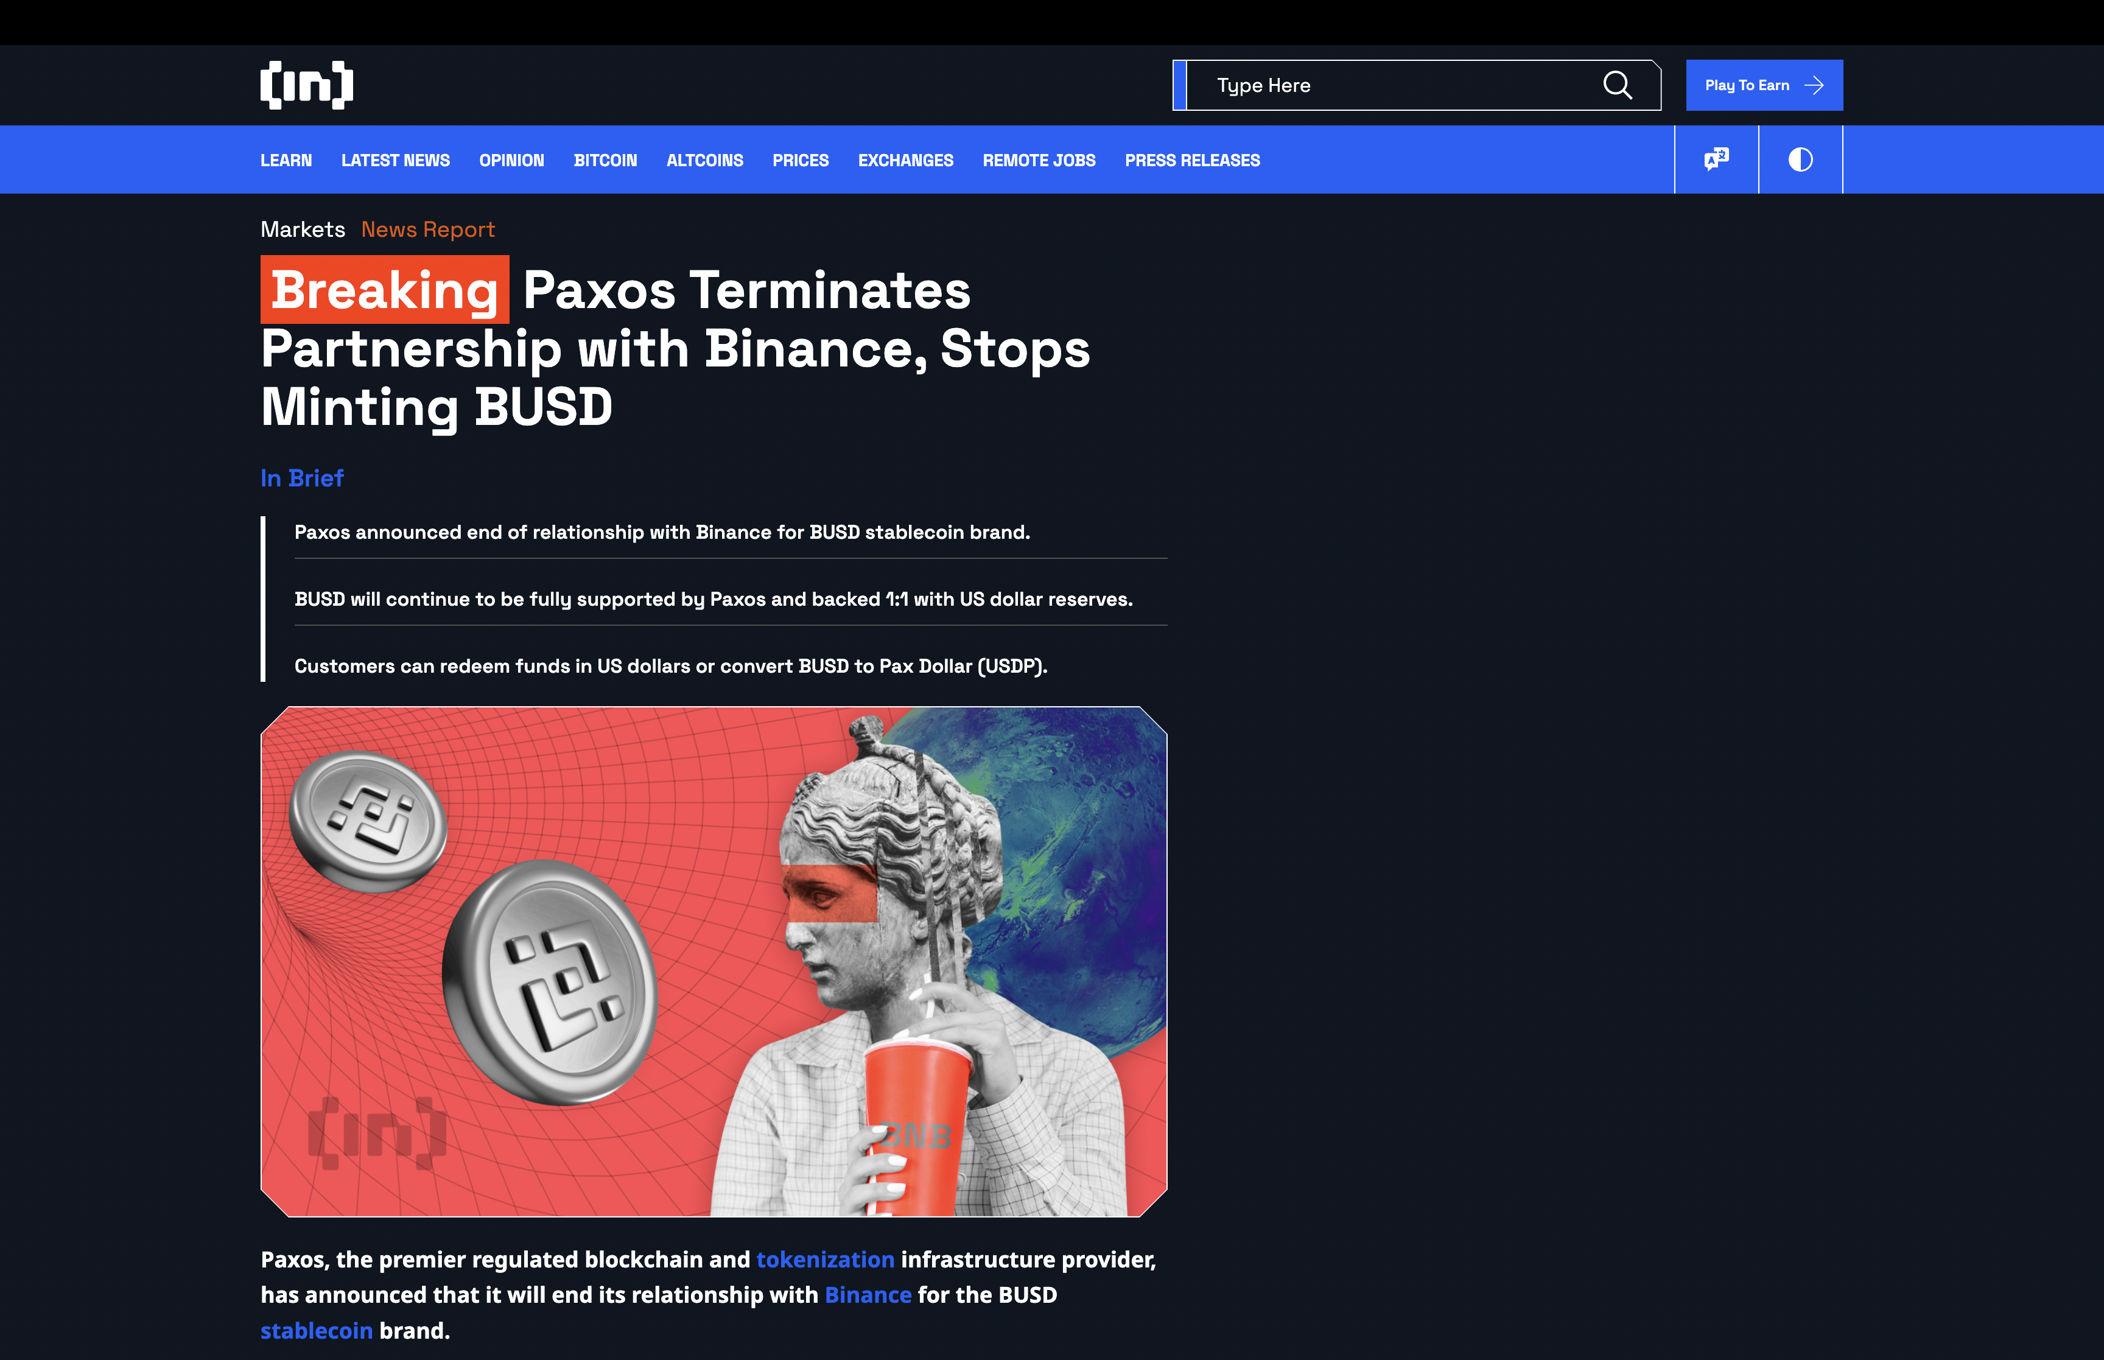Go to PRESS RELEASES

1192,161
